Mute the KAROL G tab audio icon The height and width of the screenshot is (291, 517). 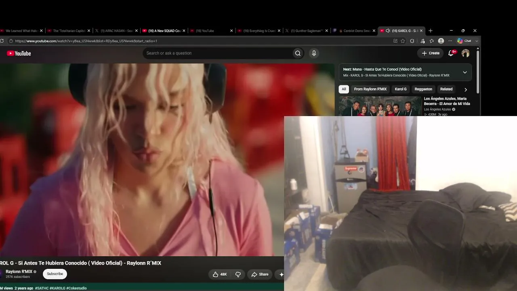(x=388, y=31)
